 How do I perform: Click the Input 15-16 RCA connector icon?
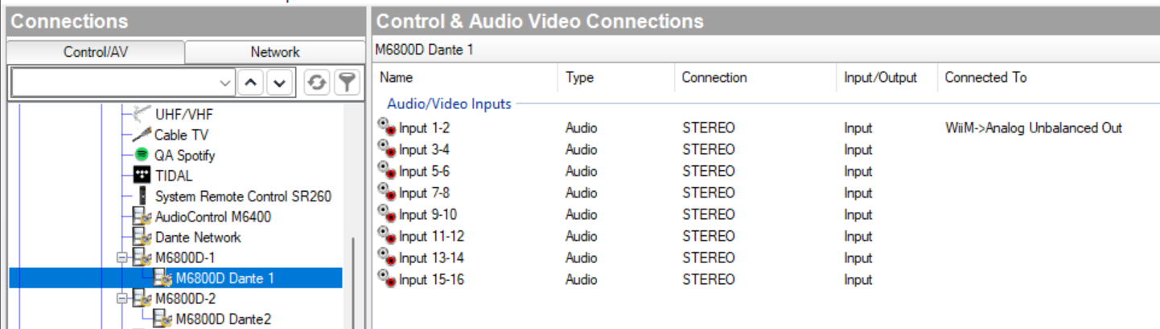pyautogui.click(x=387, y=279)
